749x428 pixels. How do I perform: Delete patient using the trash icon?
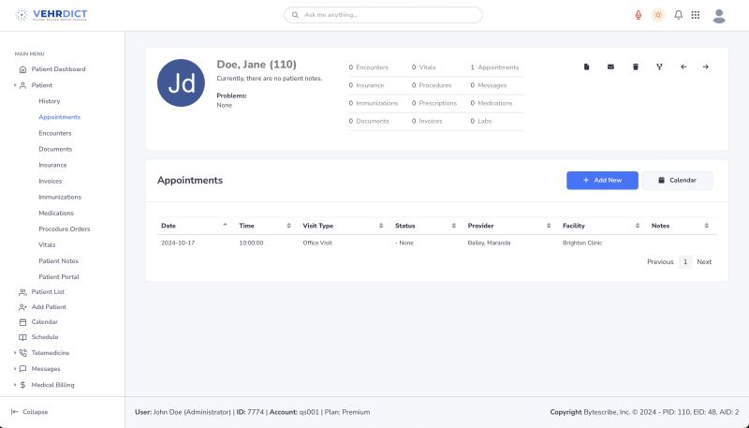tap(636, 66)
